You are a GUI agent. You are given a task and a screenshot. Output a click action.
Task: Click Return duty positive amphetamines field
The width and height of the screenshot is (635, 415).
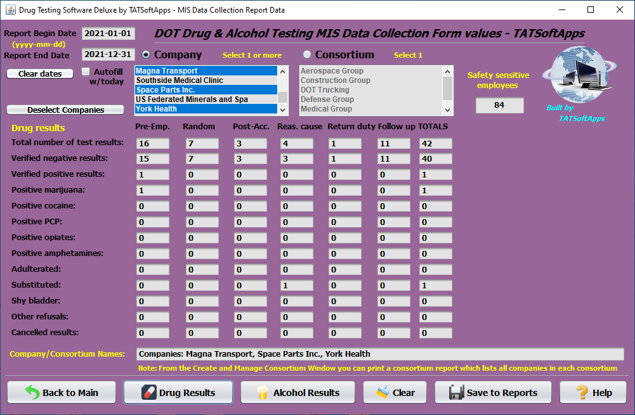coord(344,253)
